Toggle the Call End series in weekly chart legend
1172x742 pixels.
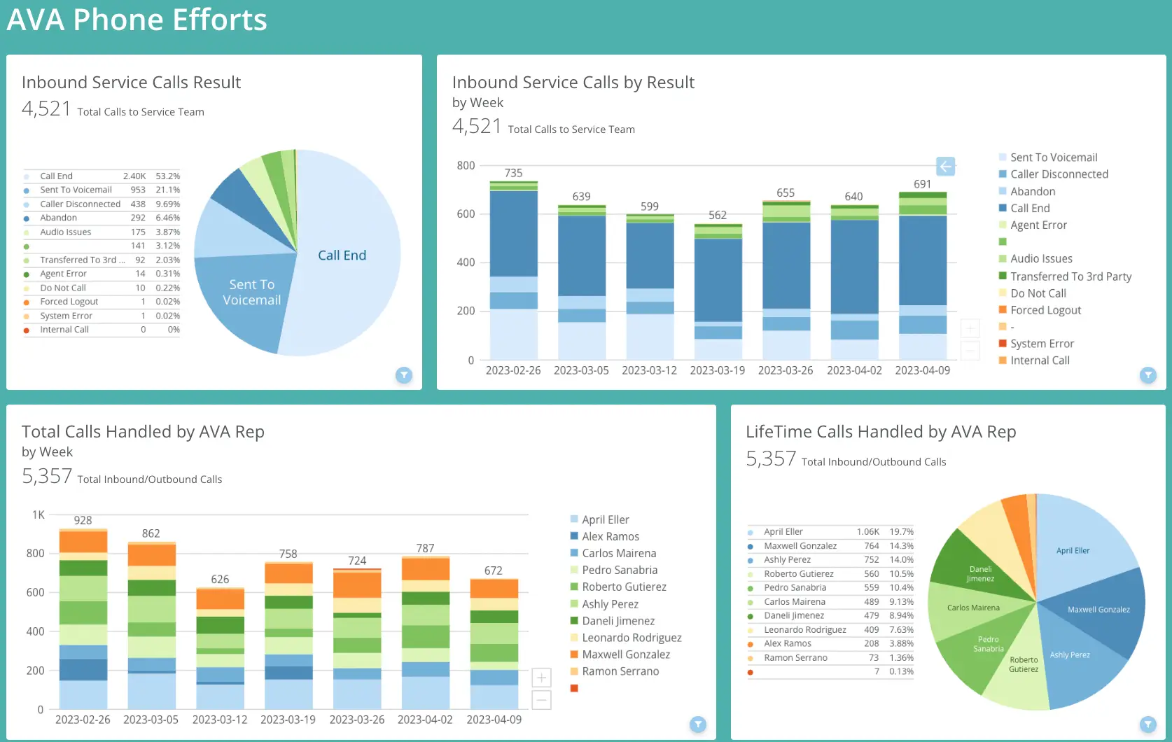tap(1024, 208)
